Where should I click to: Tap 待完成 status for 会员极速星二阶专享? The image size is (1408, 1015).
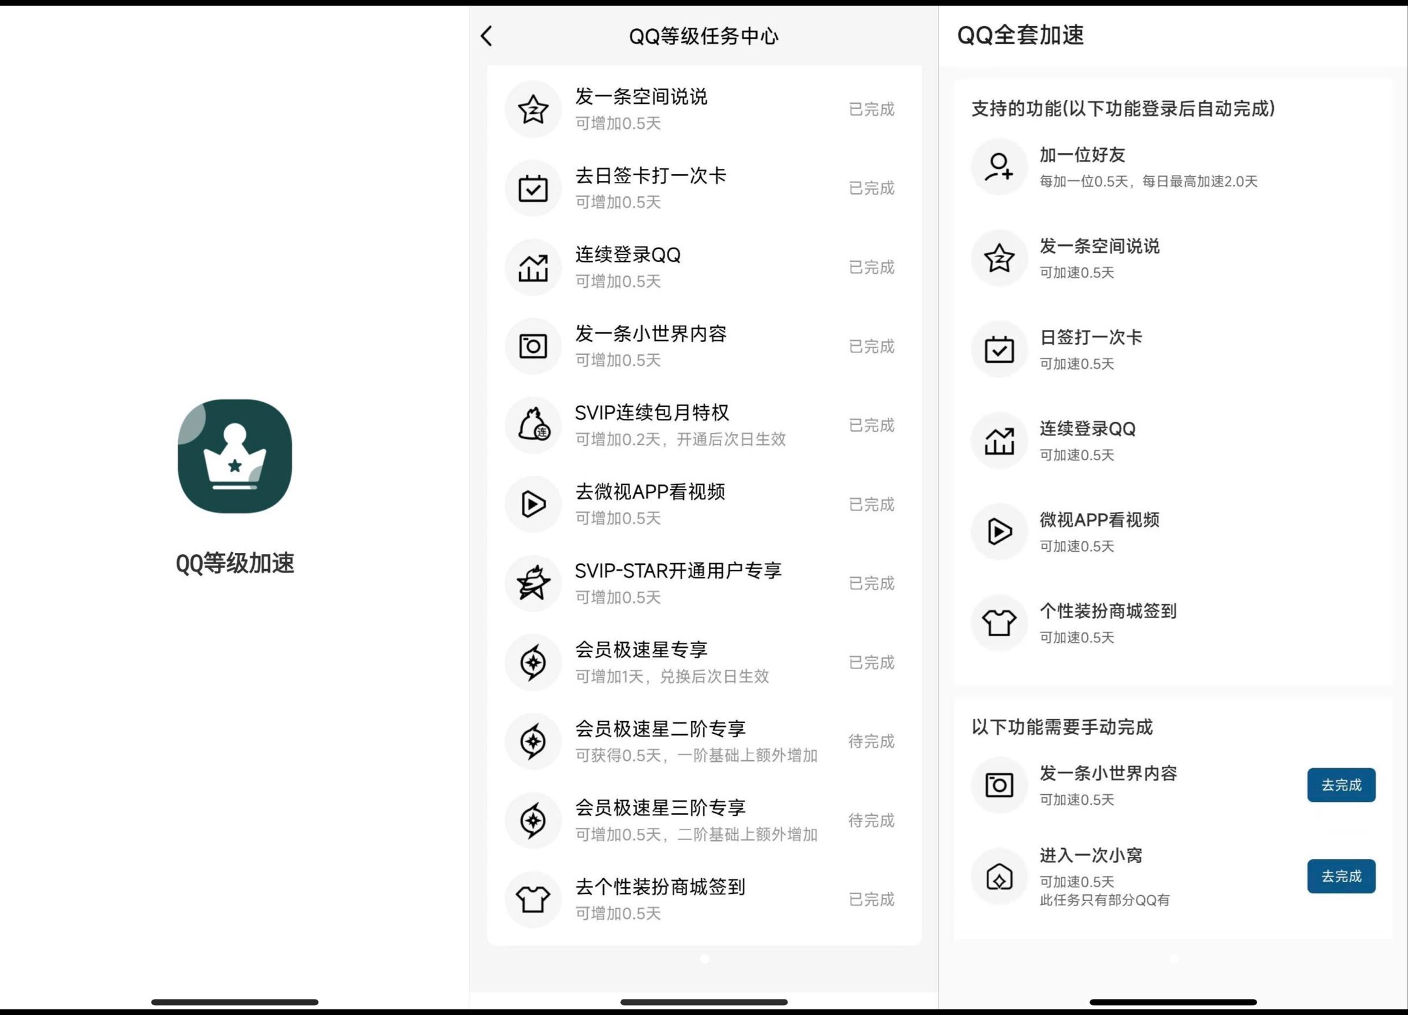pyautogui.click(x=871, y=741)
